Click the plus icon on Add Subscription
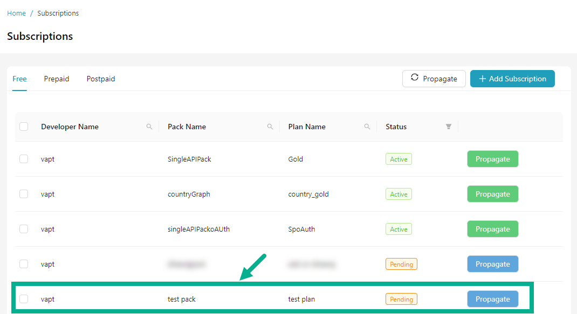 tap(483, 79)
